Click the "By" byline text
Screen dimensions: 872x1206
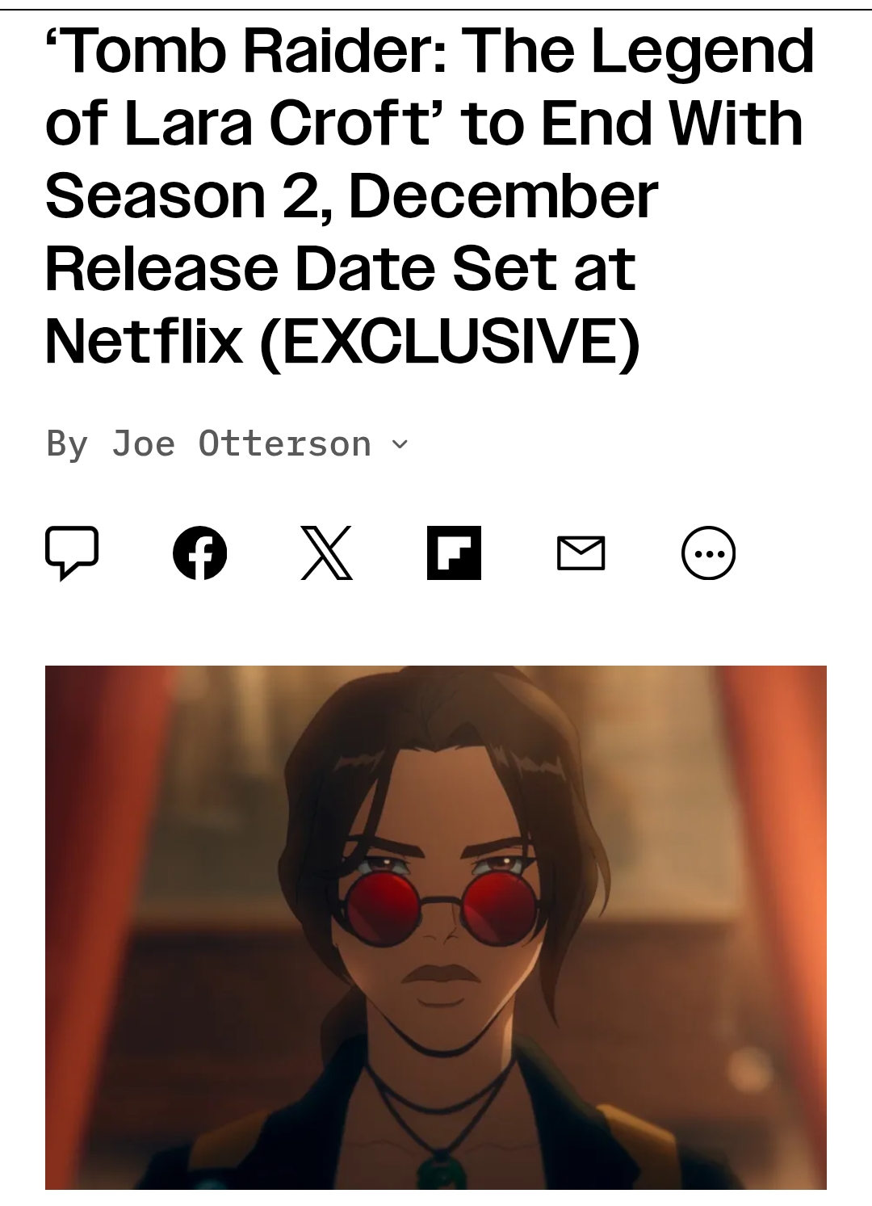click(67, 444)
